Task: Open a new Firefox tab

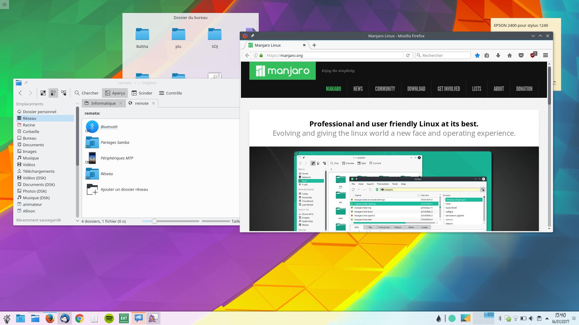Action: (x=314, y=45)
